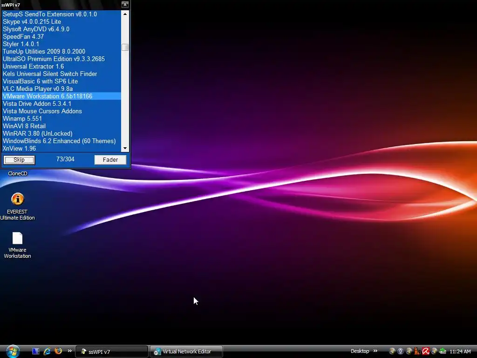Click the Avira red umbrella tray icon
Screen dimensions: 477x358
point(426,351)
